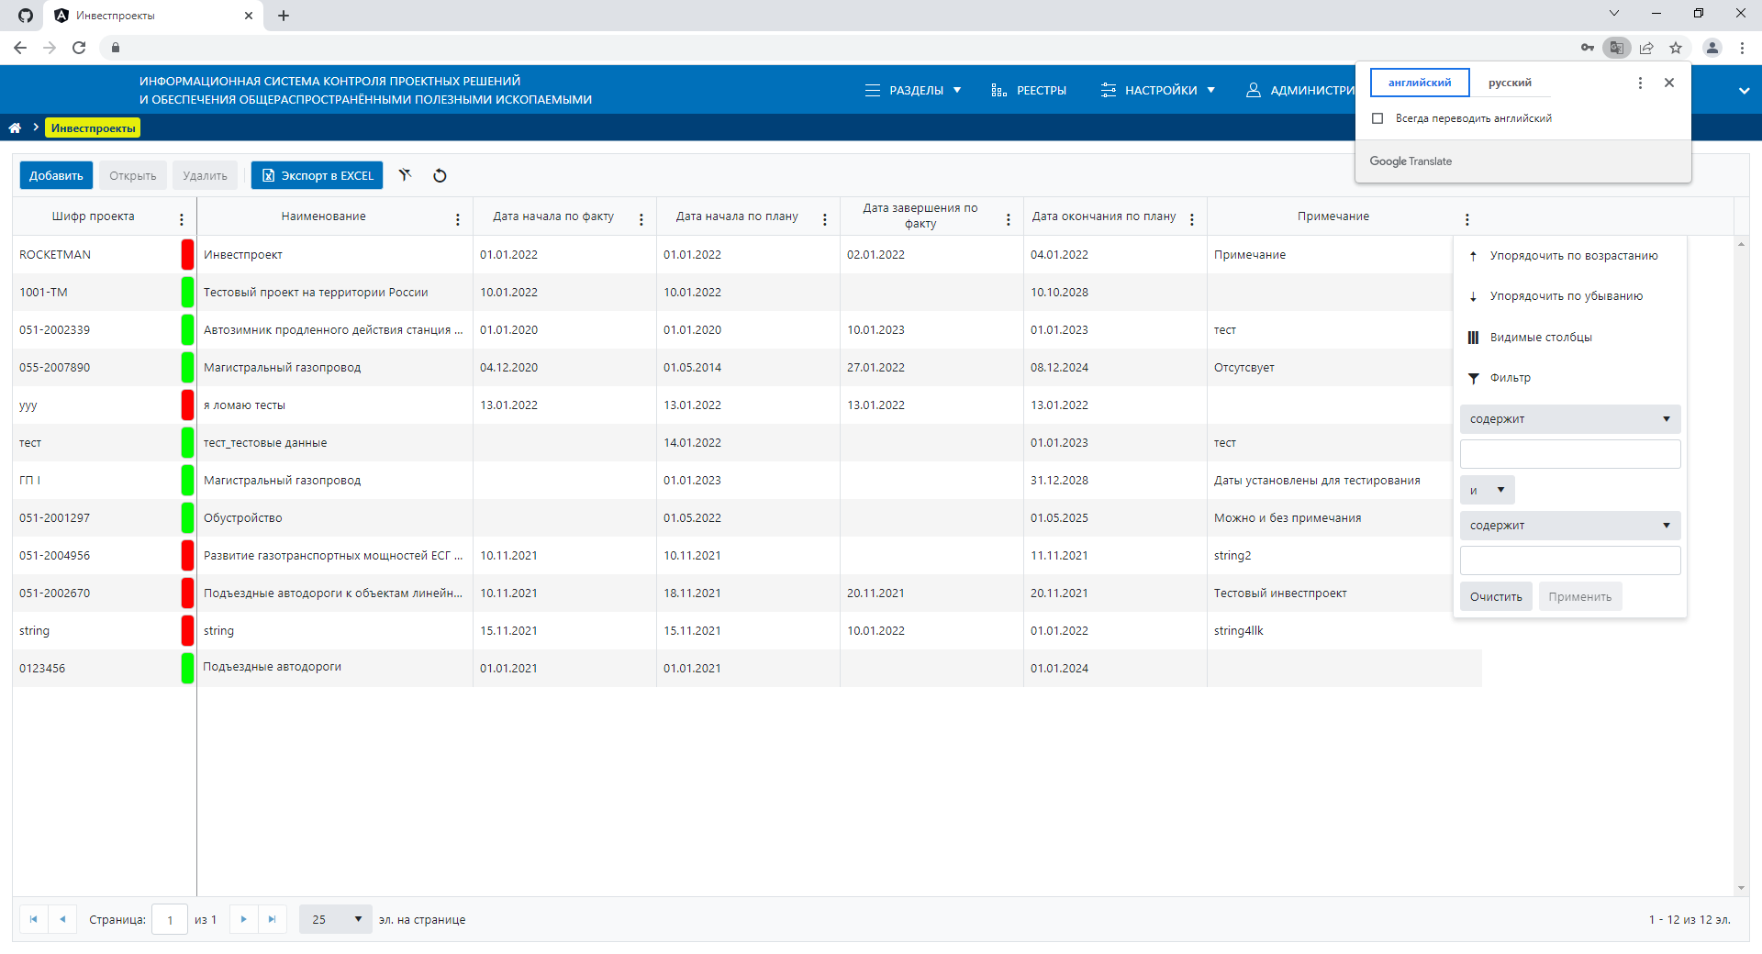1762x954 pixels.
Task: Bookmark this page with the star icon
Action: [1676, 48]
